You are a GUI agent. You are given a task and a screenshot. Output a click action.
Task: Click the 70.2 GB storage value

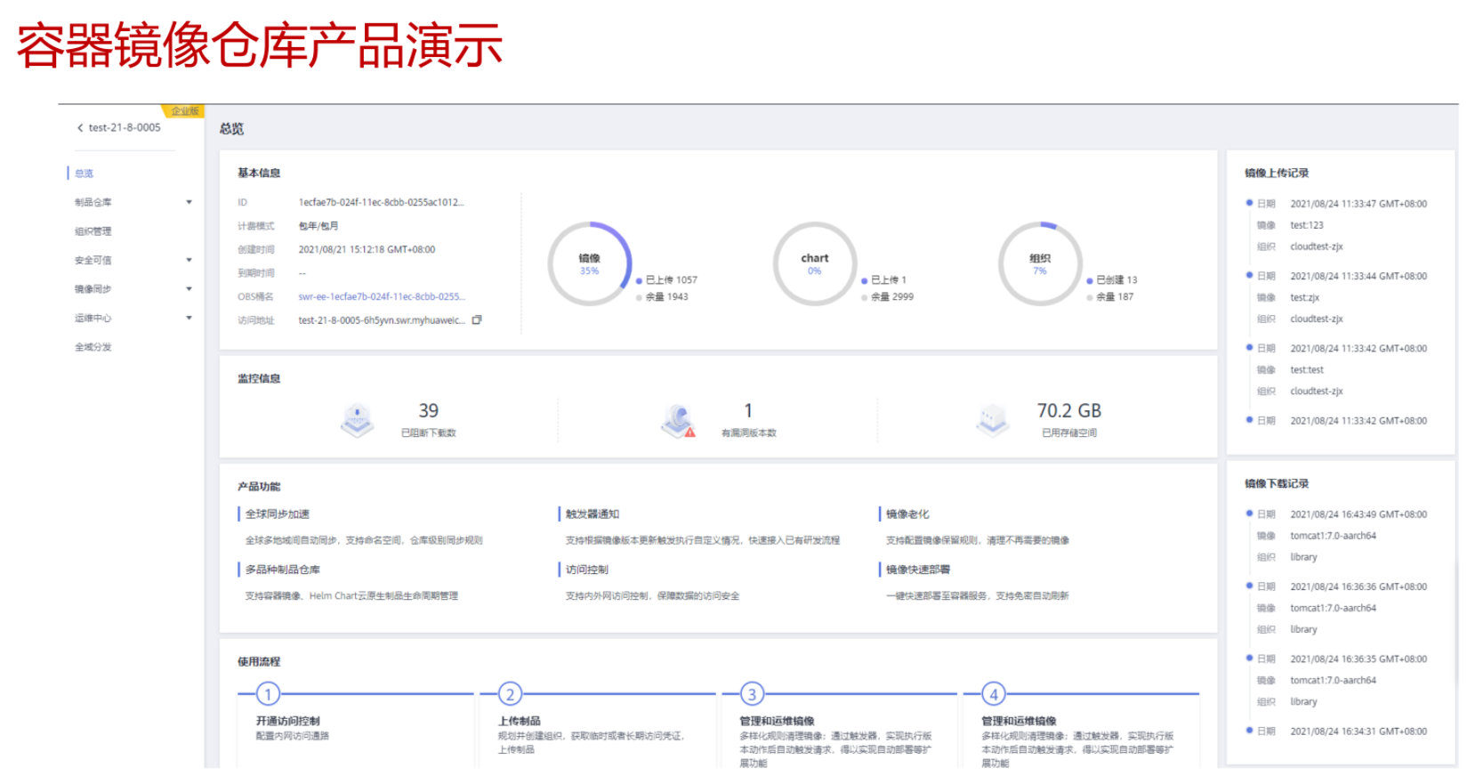(1069, 411)
